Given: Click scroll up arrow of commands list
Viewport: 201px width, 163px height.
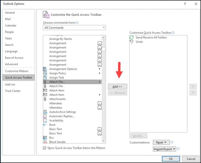Looking at the screenshot, I should pos(104,37).
